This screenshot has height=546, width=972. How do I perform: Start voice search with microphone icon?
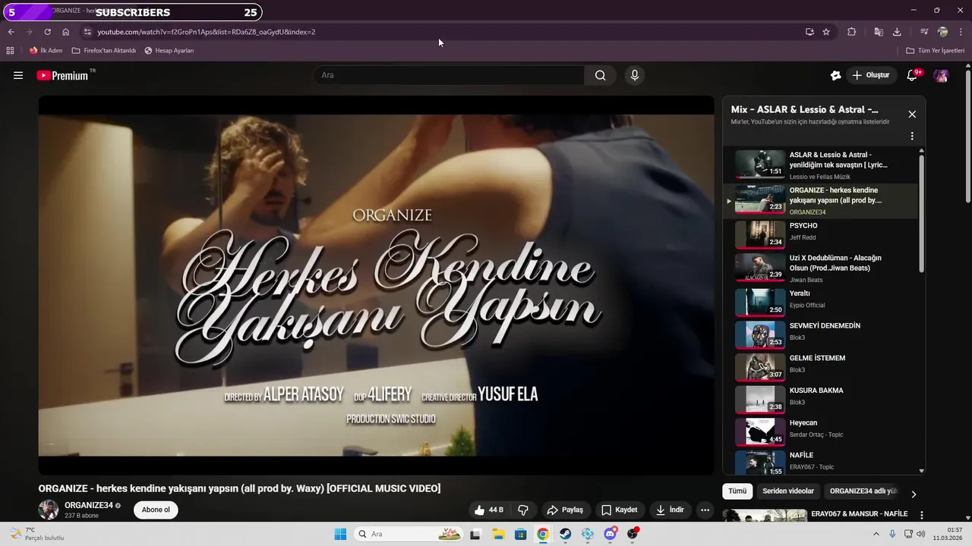635,75
